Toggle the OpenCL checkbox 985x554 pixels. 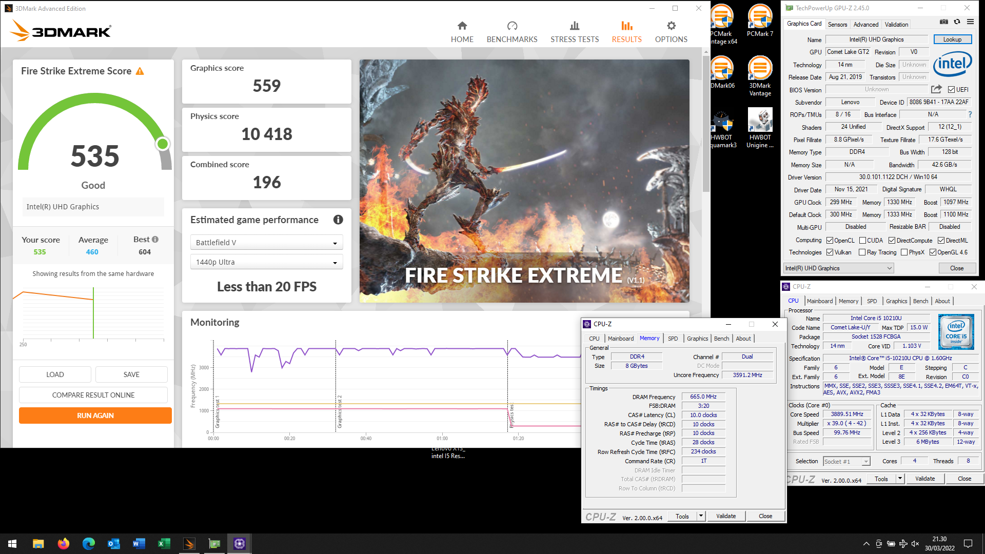(830, 240)
